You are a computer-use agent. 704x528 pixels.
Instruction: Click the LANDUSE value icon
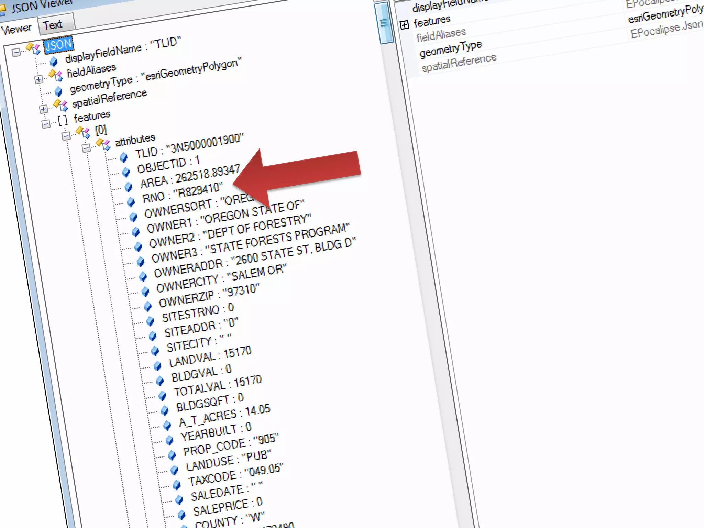(174, 470)
